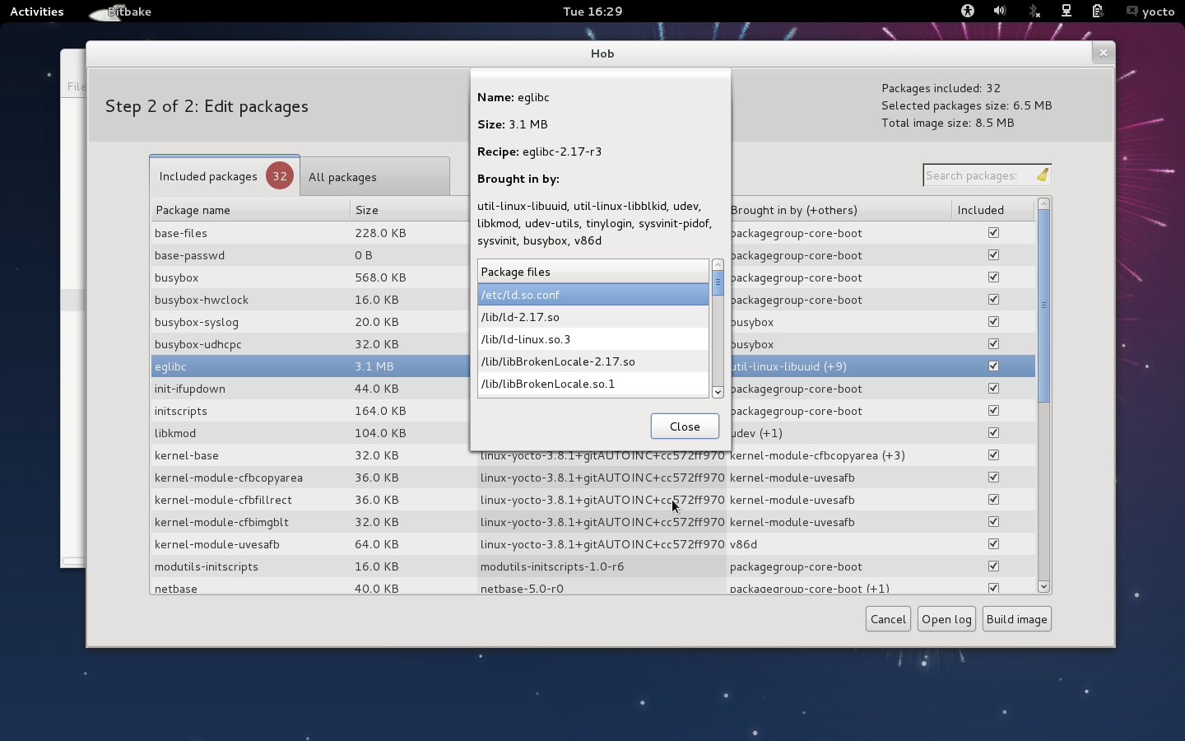
Task: Open the yocto user menu
Action: [x=1150, y=12]
